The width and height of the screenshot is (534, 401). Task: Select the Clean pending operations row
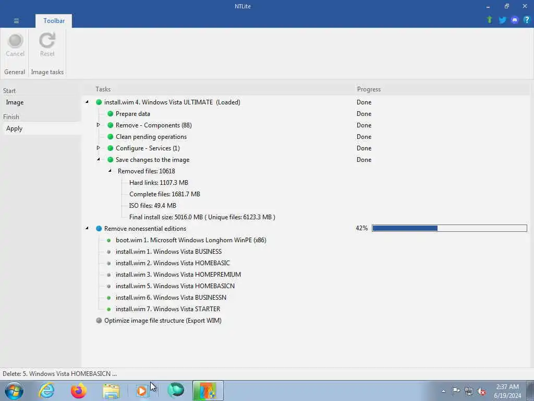click(151, 137)
